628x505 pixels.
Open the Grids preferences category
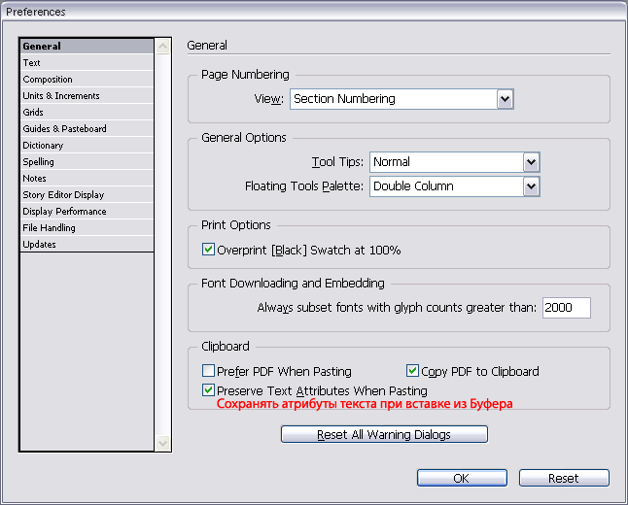pos(87,112)
